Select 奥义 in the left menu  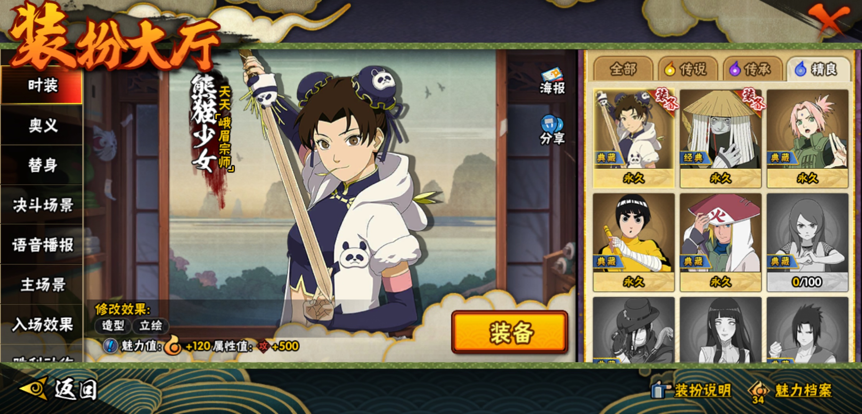pos(42,125)
